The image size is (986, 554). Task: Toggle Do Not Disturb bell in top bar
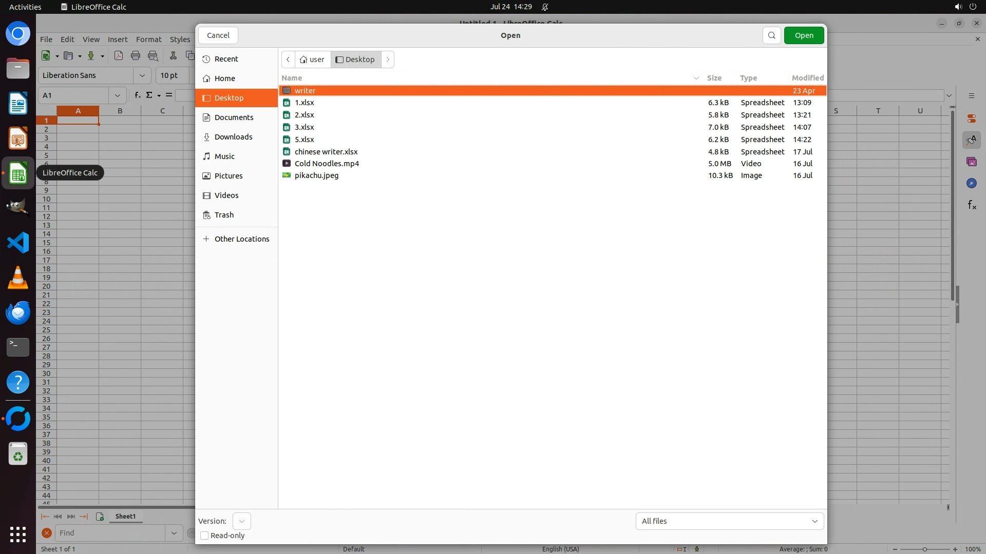[x=545, y=7]
